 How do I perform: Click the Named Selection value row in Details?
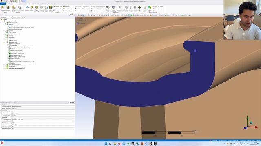coord(43,108)
